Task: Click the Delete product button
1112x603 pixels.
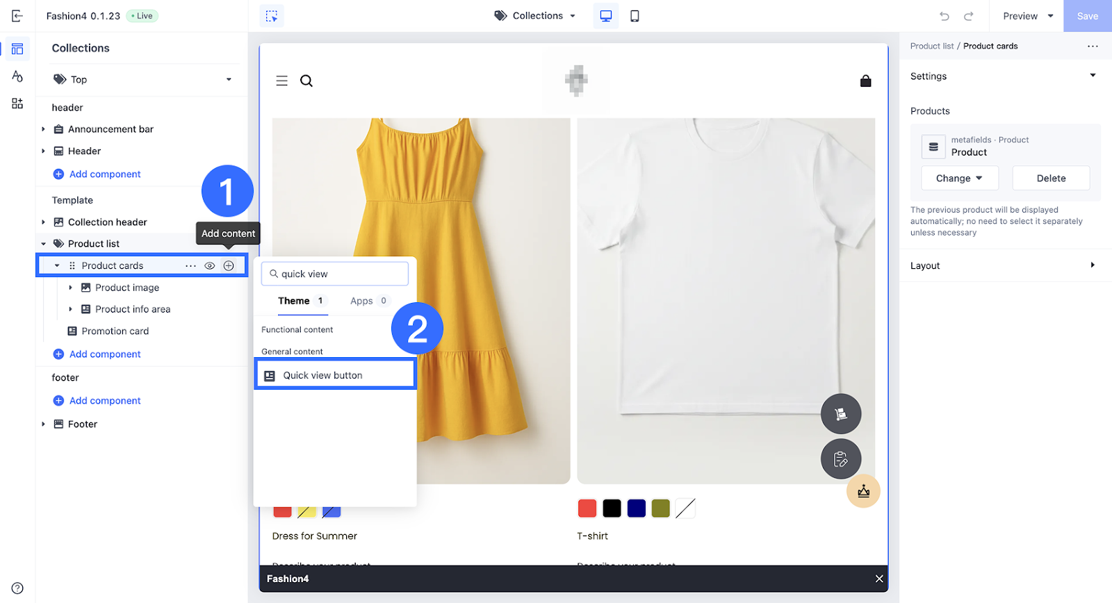Action: click(1050, 179)
